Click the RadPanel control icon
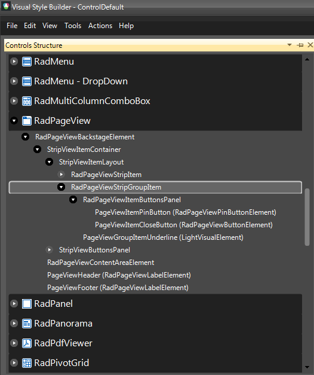This screenshot has height=375, width=314. click(x=27, y=304)
